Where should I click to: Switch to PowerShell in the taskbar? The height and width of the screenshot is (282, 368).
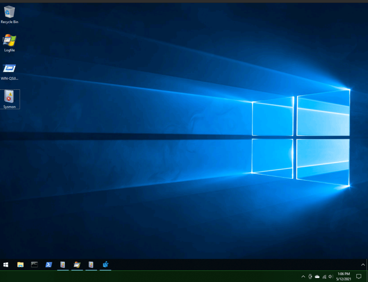[49, 265]
